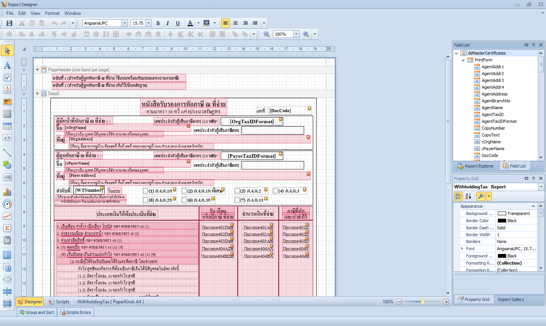
Task: Select the ภ.ง.ด.2 checkbox control
Action: [x=251, y=191]
